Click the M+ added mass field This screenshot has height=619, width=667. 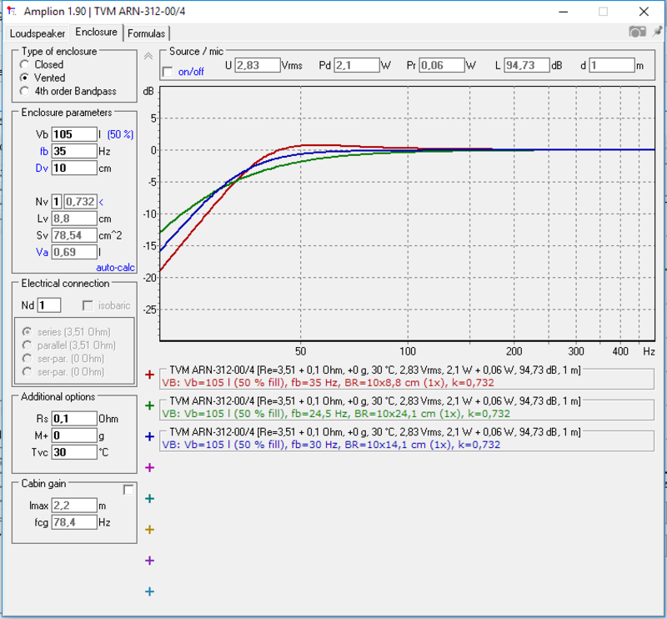74,435
